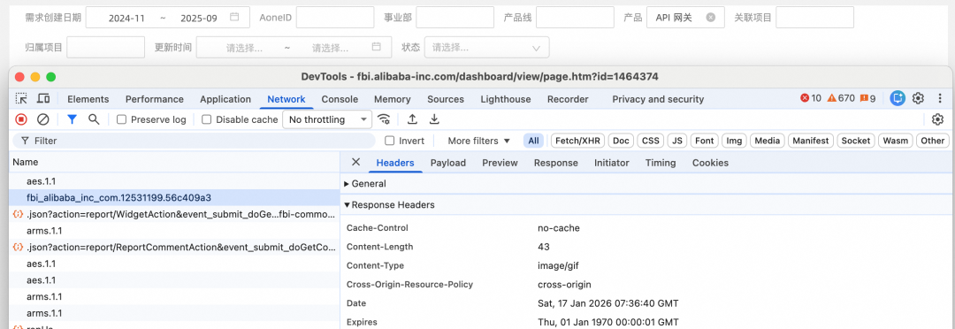
Task: Select request fbi_alibaba_inc_com.12531199.56c409a3
Action: [174, 197]
